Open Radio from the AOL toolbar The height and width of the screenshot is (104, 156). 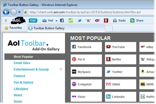pyautogui.click(x=119, y=20)
